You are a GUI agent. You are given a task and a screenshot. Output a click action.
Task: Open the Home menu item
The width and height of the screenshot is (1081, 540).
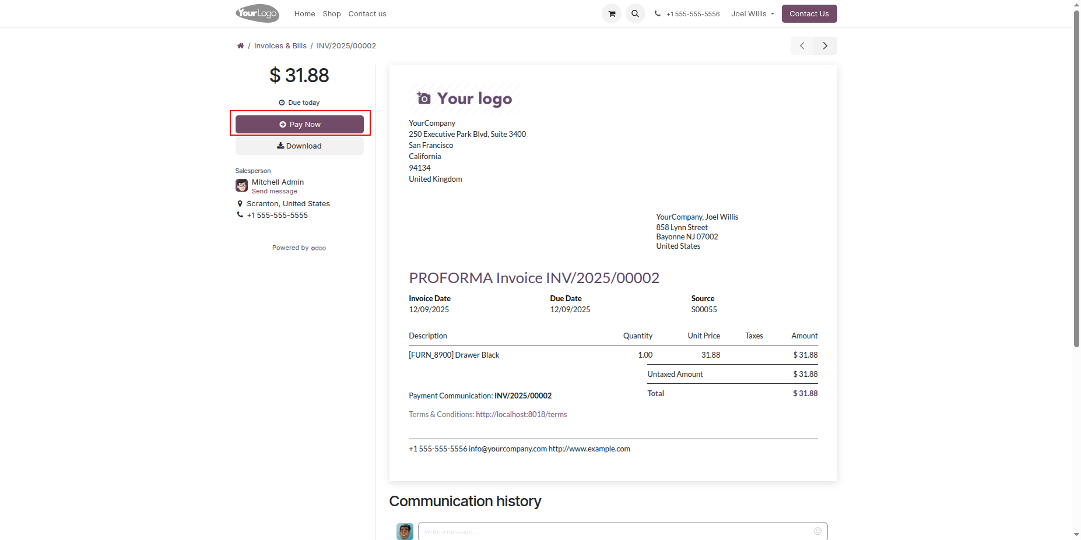[x=304, y=14]
